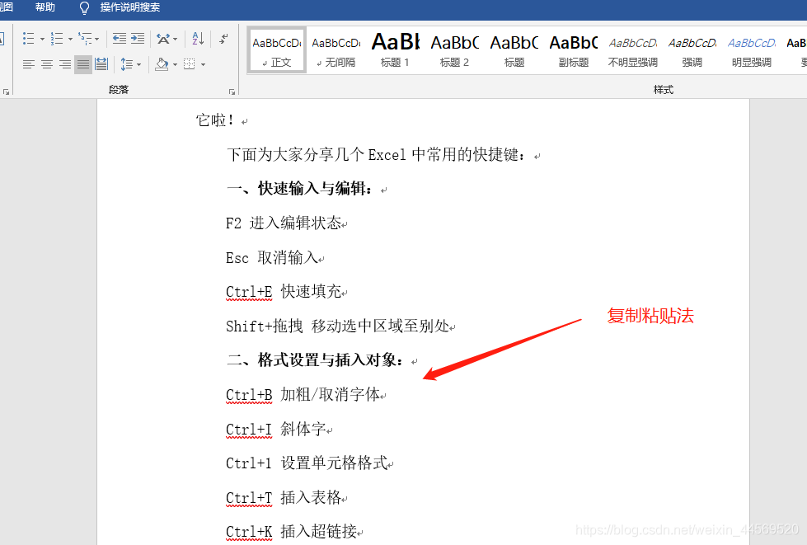
Task: Toggle distributed text alignment
Action: 101,64
